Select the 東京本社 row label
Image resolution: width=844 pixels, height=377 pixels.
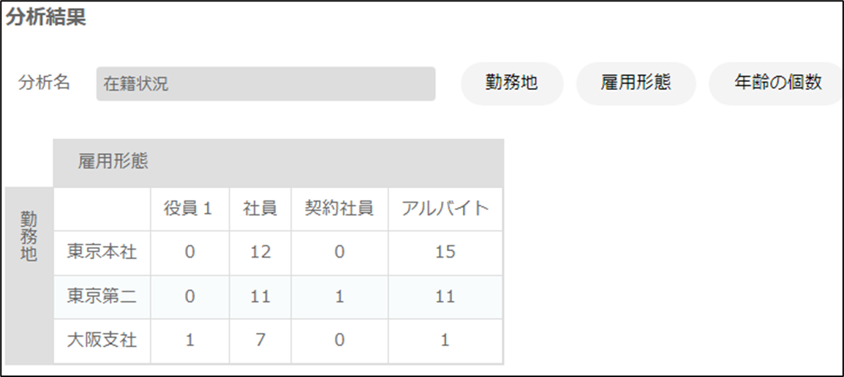pos(102,253)
